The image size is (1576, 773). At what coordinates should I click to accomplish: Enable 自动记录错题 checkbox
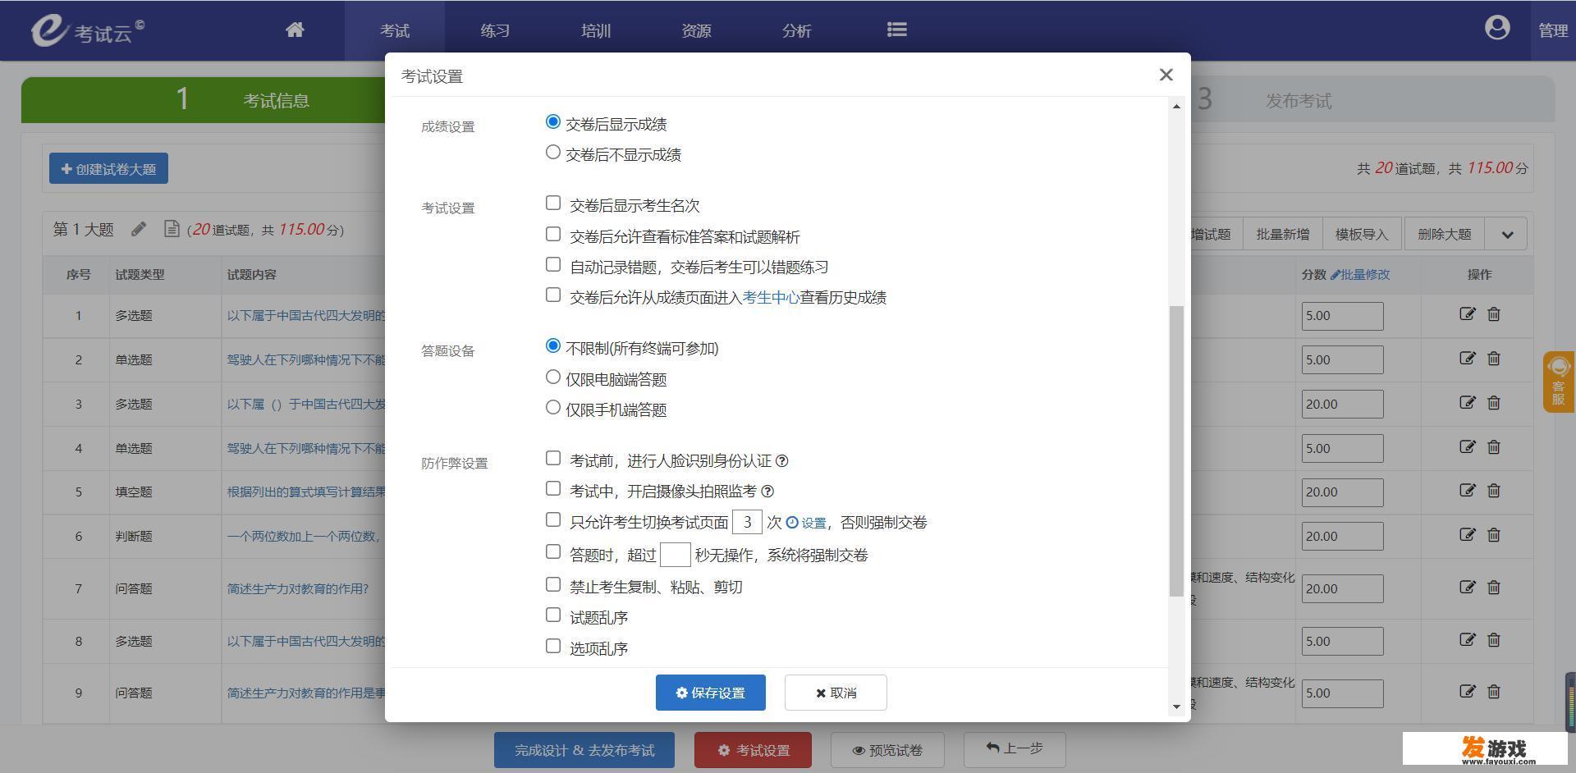click(x=553, y=265)
